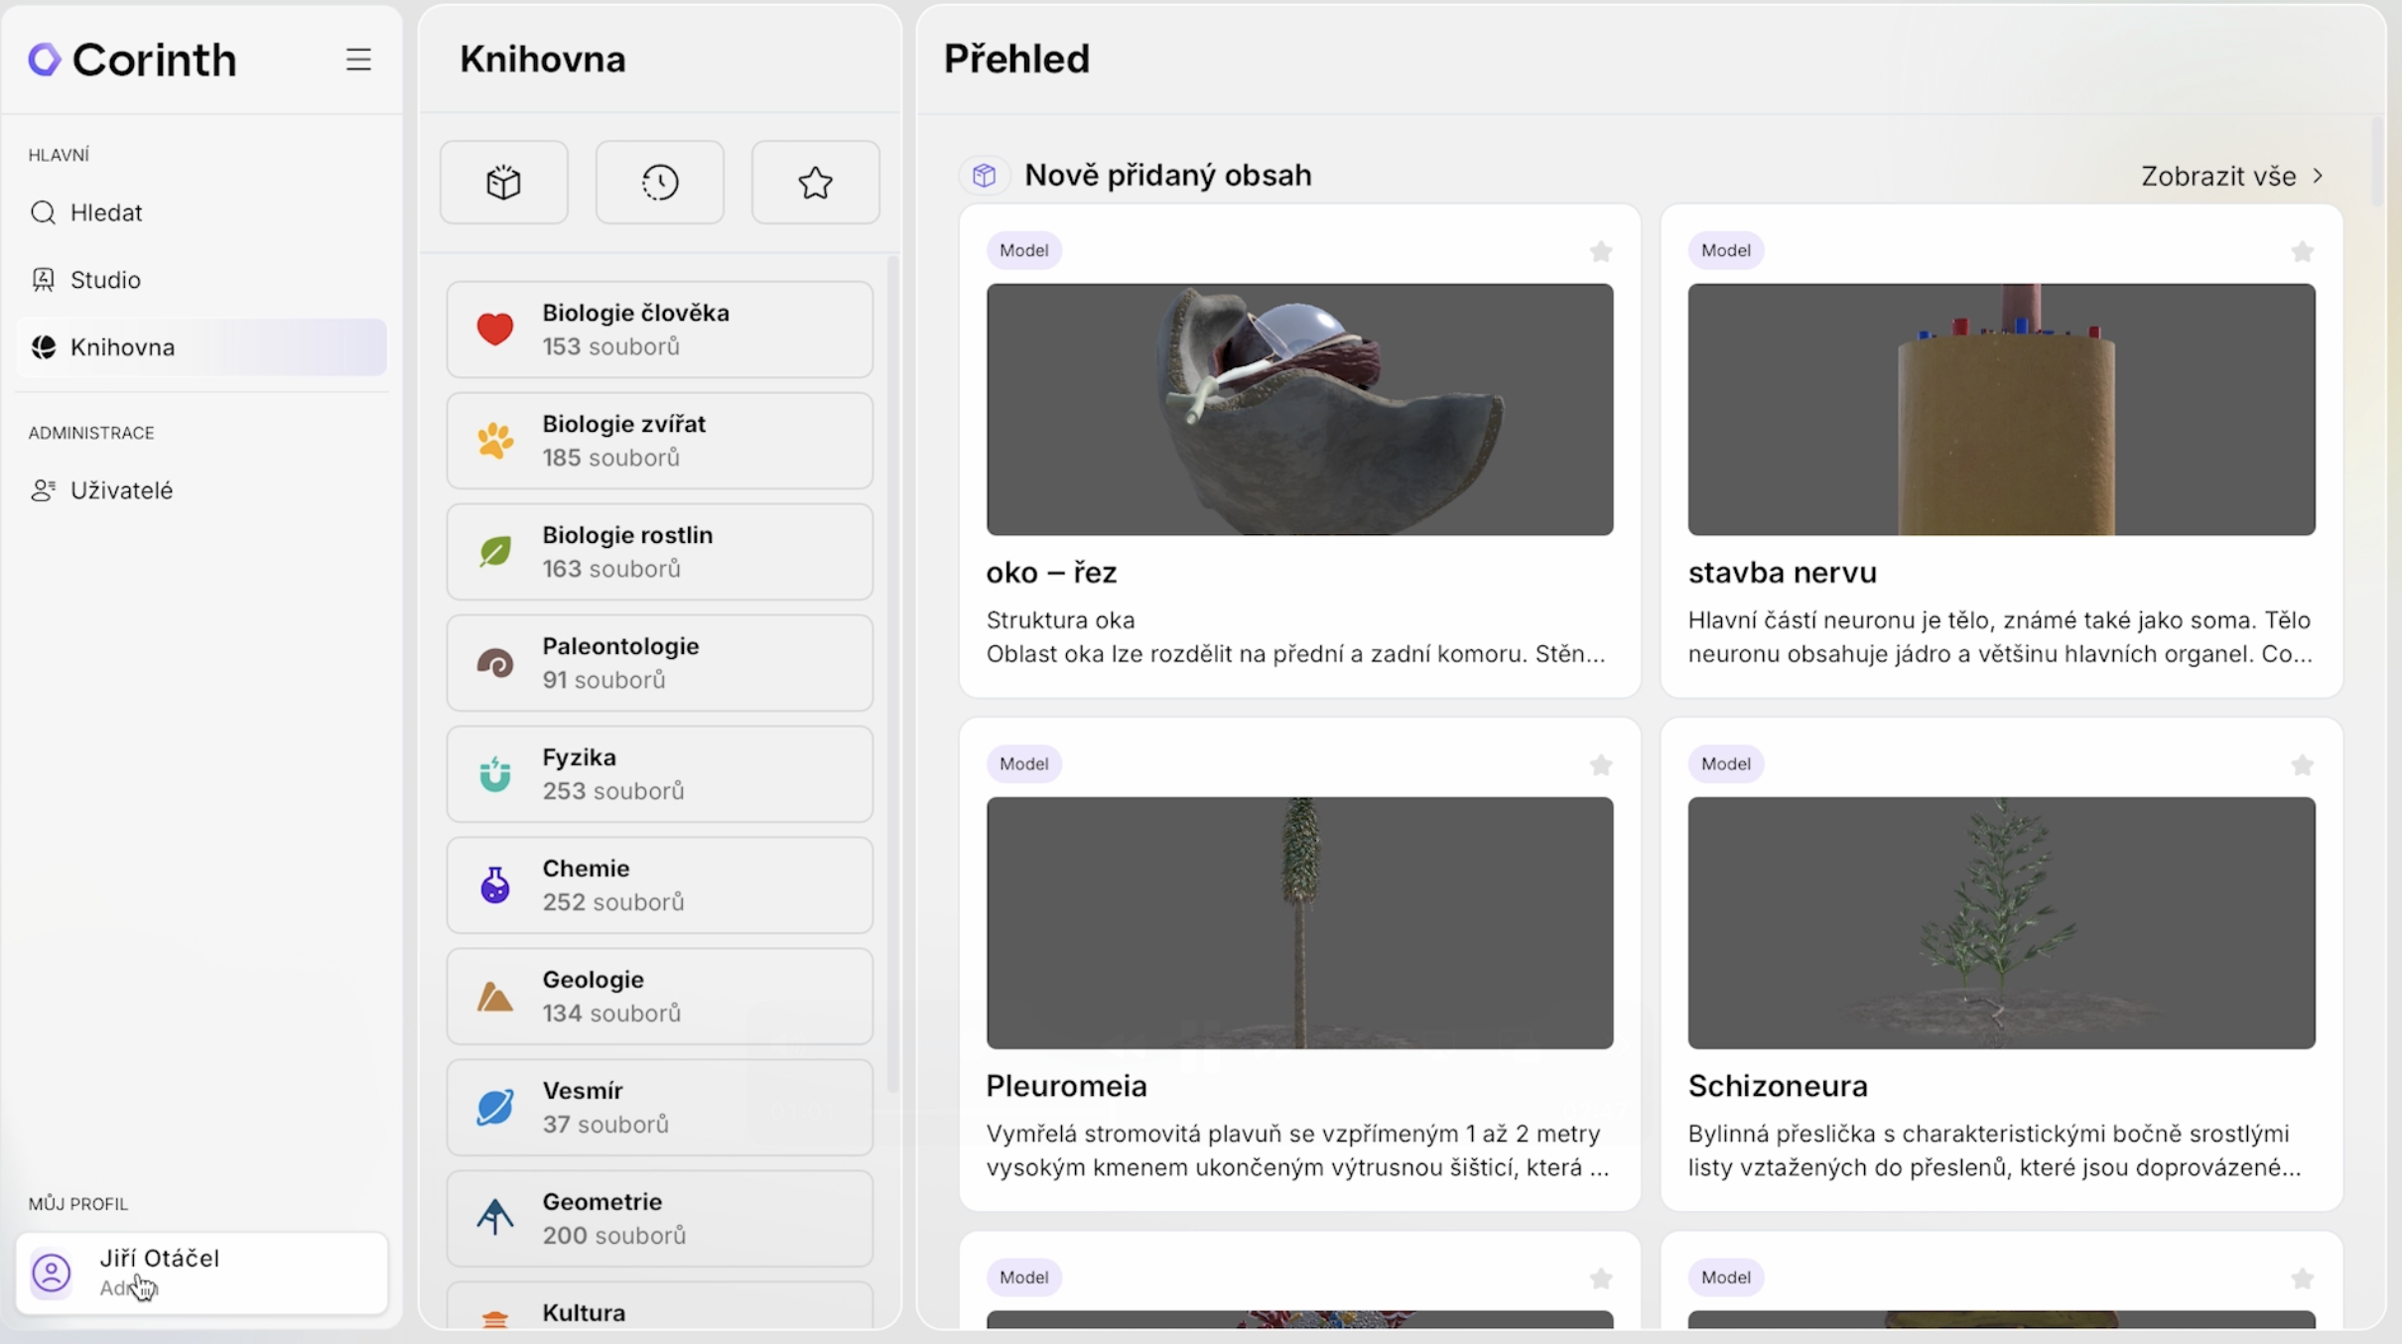This screenshot has width=2402, height=1344.
Task: Open Pleuromeia model thumbnail
Action: coord(1299,922)
